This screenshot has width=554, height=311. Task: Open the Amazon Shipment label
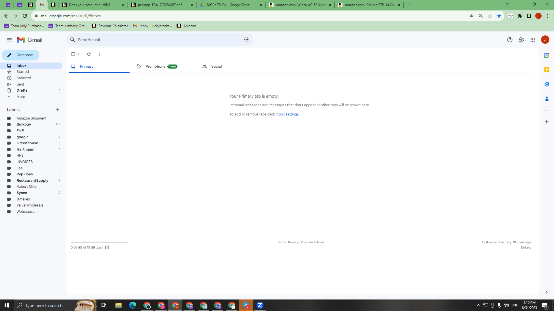(x=31, y=118)
